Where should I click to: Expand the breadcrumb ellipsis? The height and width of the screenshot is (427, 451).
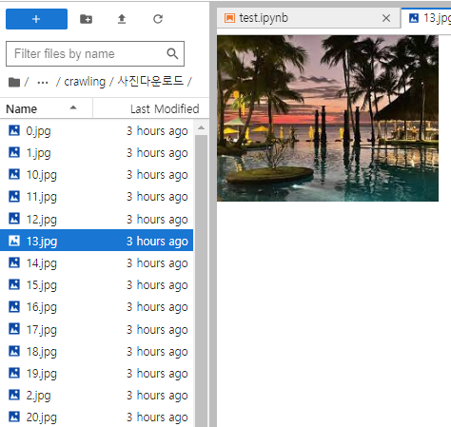43,83
